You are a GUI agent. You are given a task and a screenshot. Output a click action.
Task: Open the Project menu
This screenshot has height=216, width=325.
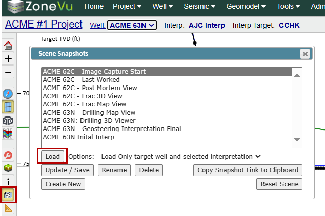[127, 7]
